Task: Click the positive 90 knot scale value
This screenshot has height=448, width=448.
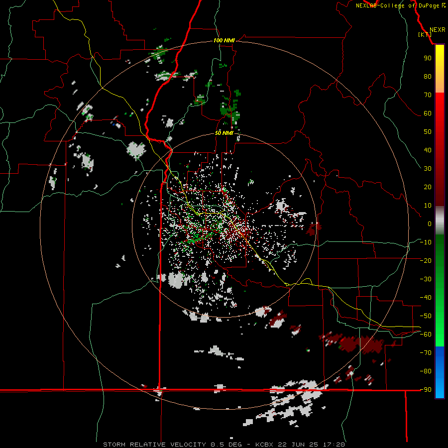Action: 428,58
